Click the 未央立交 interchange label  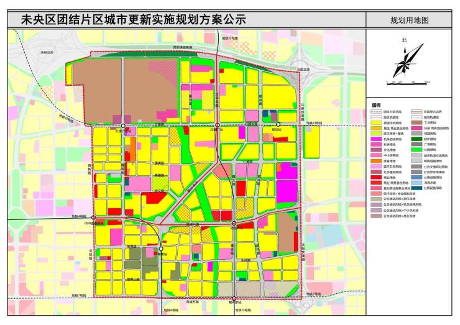click(47, 52)
